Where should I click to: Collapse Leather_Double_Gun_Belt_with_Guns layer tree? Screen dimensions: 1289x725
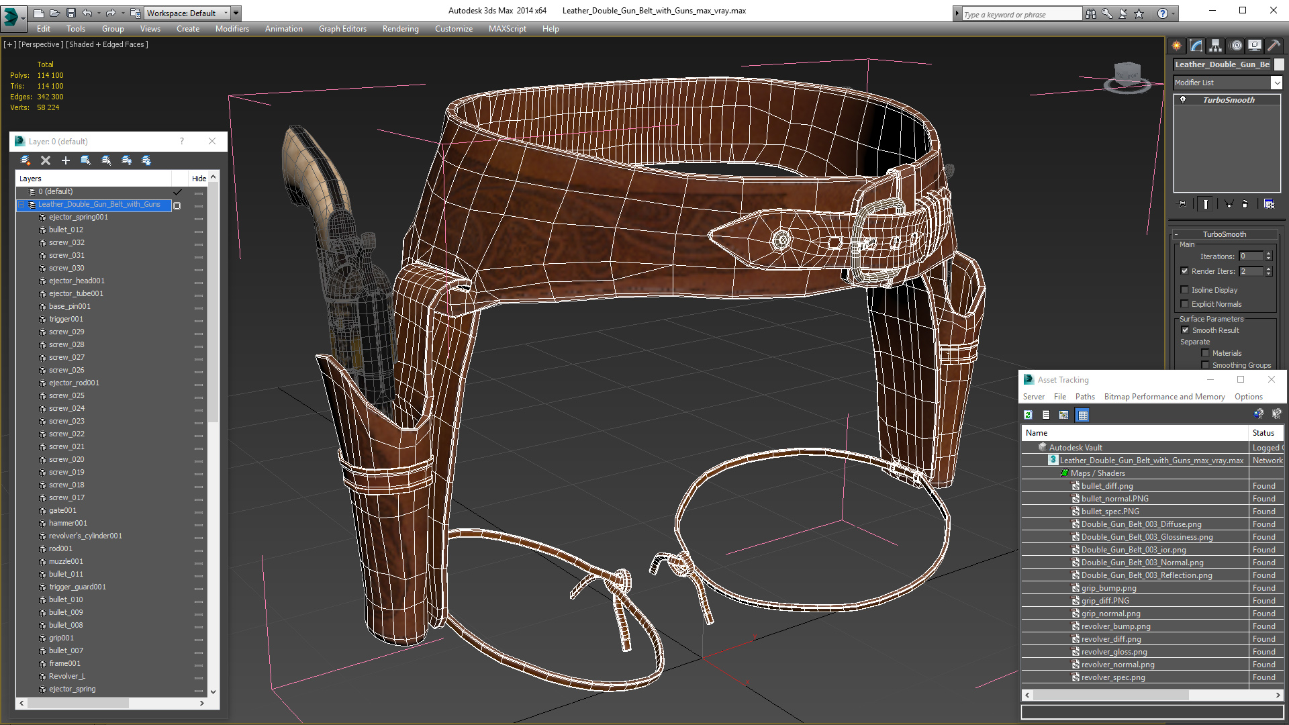pyautogui.click(x=21, y=205)
